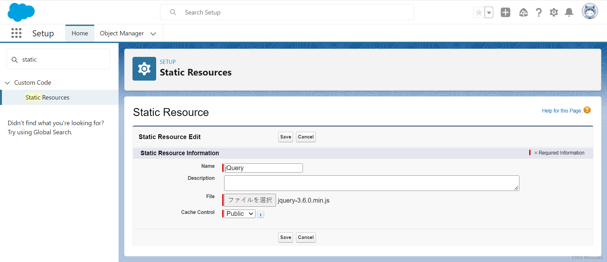The width and height of the screenshot is (607, 262).
Task: Click the orange help question icon
Action: 587,110
